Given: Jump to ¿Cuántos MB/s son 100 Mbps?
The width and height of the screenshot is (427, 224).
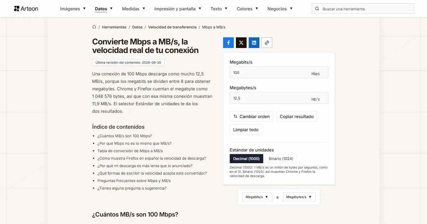Looking at the screenshot, I should click(x=125, y=136).
